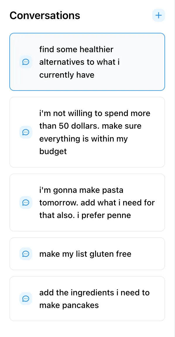Click the chat icon next to gluten free conversation
175x337 pixels.
pos(26,254)
